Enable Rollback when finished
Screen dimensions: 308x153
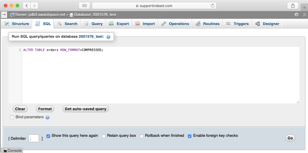142,136
